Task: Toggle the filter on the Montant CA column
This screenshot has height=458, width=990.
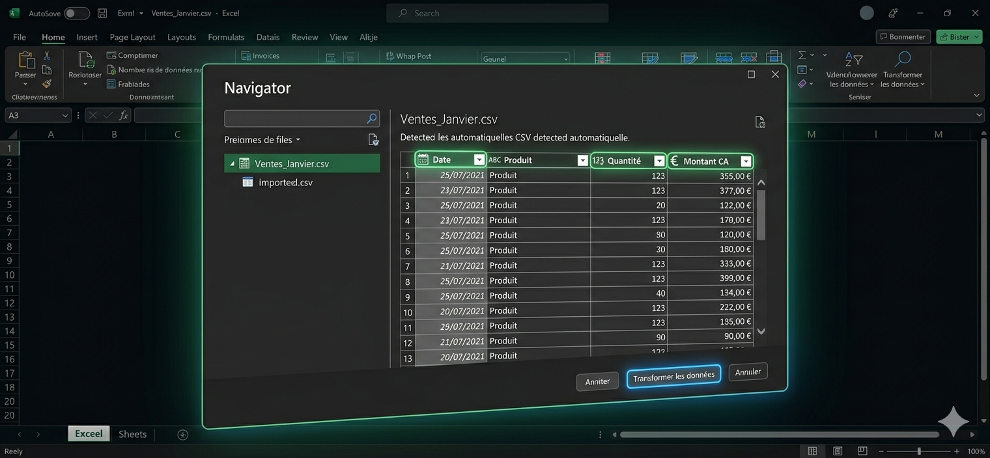Action: click(x=746, y=161)
